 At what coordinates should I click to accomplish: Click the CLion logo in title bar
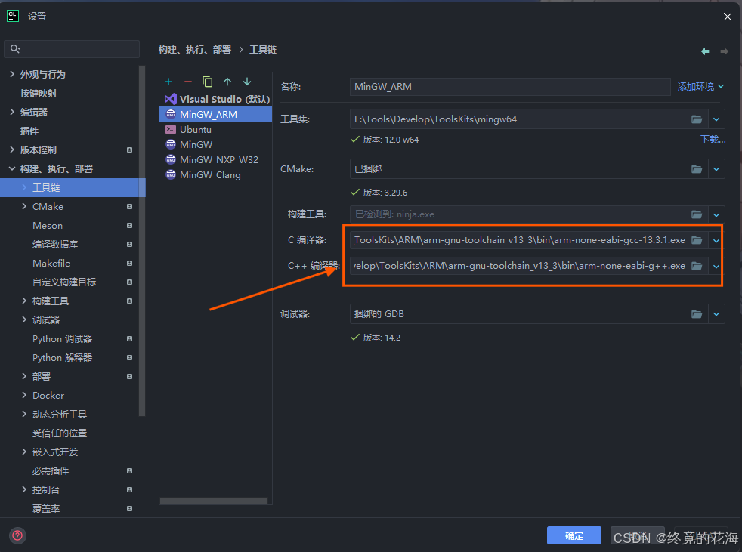13,16
